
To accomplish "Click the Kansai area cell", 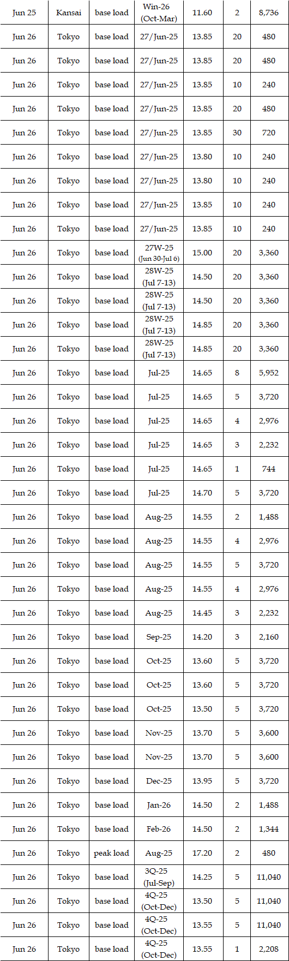I will [x=69, y=13].
